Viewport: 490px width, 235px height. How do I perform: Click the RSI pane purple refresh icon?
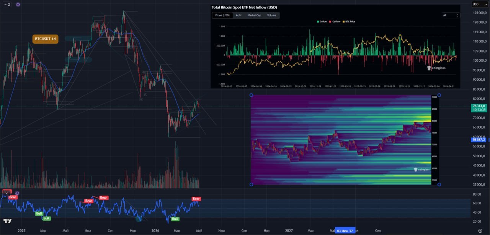(x=17, y=193)
